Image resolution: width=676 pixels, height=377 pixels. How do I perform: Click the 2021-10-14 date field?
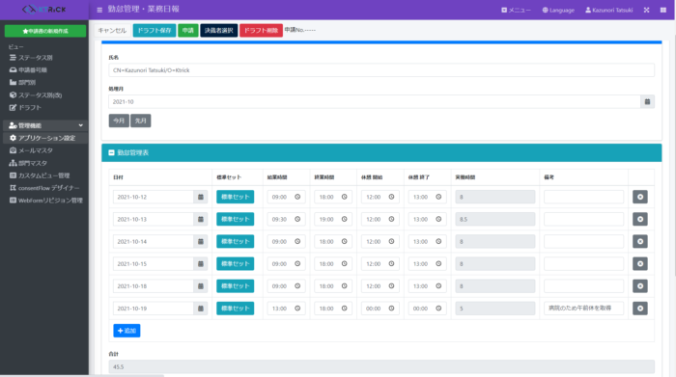[x=154, y=241]
